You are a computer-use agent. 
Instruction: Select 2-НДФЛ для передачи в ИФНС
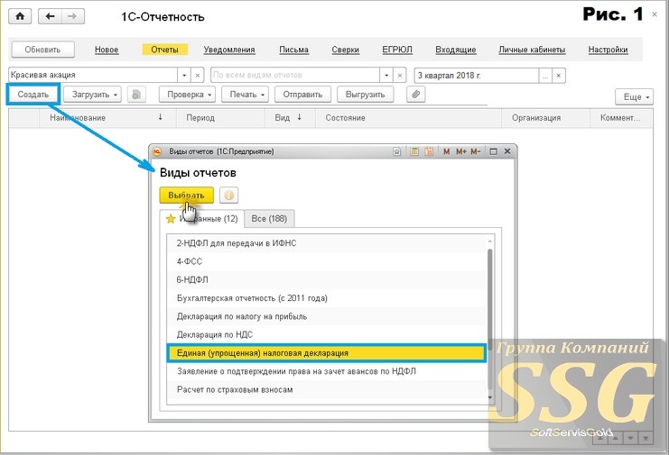pos(327,243)
